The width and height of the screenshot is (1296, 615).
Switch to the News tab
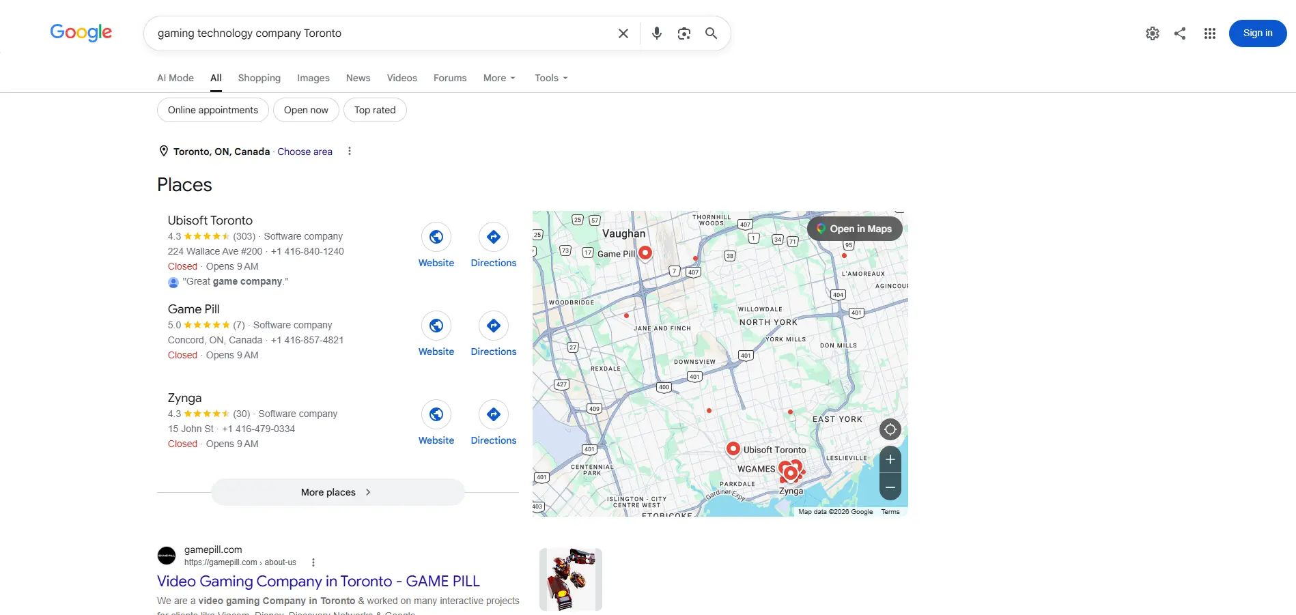(x=358, y=78)
